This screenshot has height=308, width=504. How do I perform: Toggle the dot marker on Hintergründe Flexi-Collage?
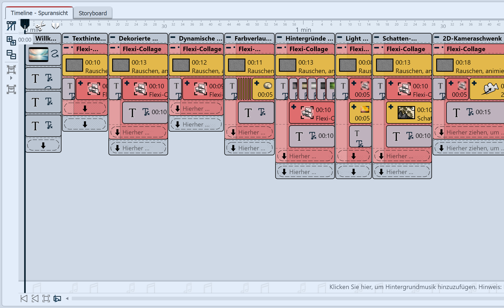click(285, 48)
